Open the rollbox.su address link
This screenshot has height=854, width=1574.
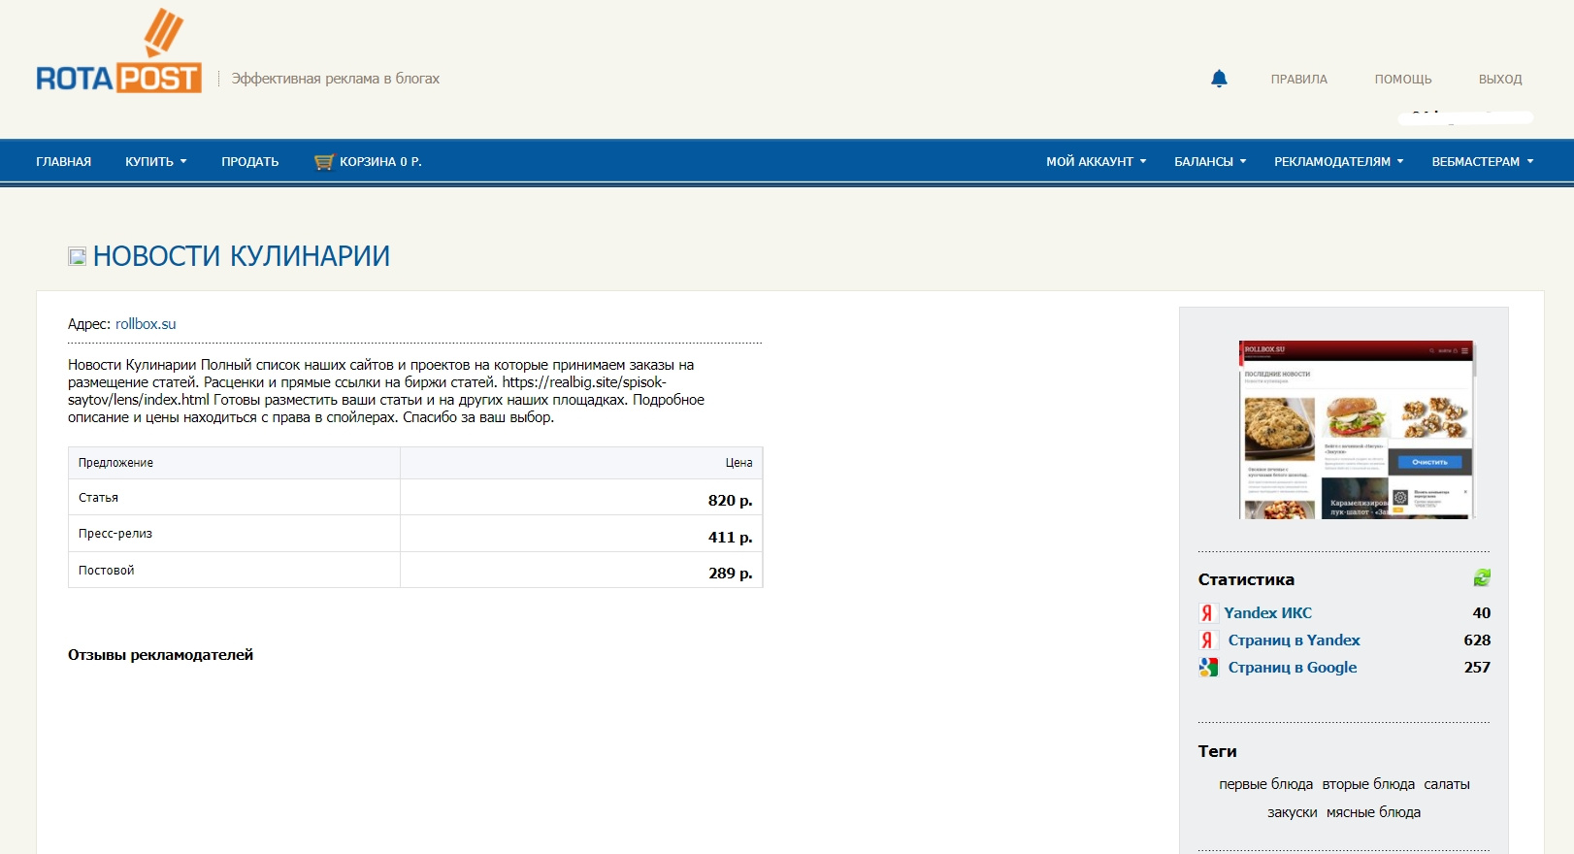pyautogui.click(x=146, y=324)
